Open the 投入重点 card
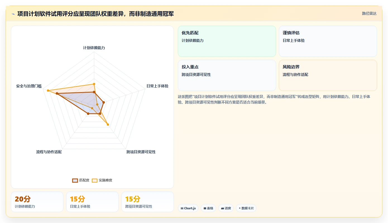 227,75
